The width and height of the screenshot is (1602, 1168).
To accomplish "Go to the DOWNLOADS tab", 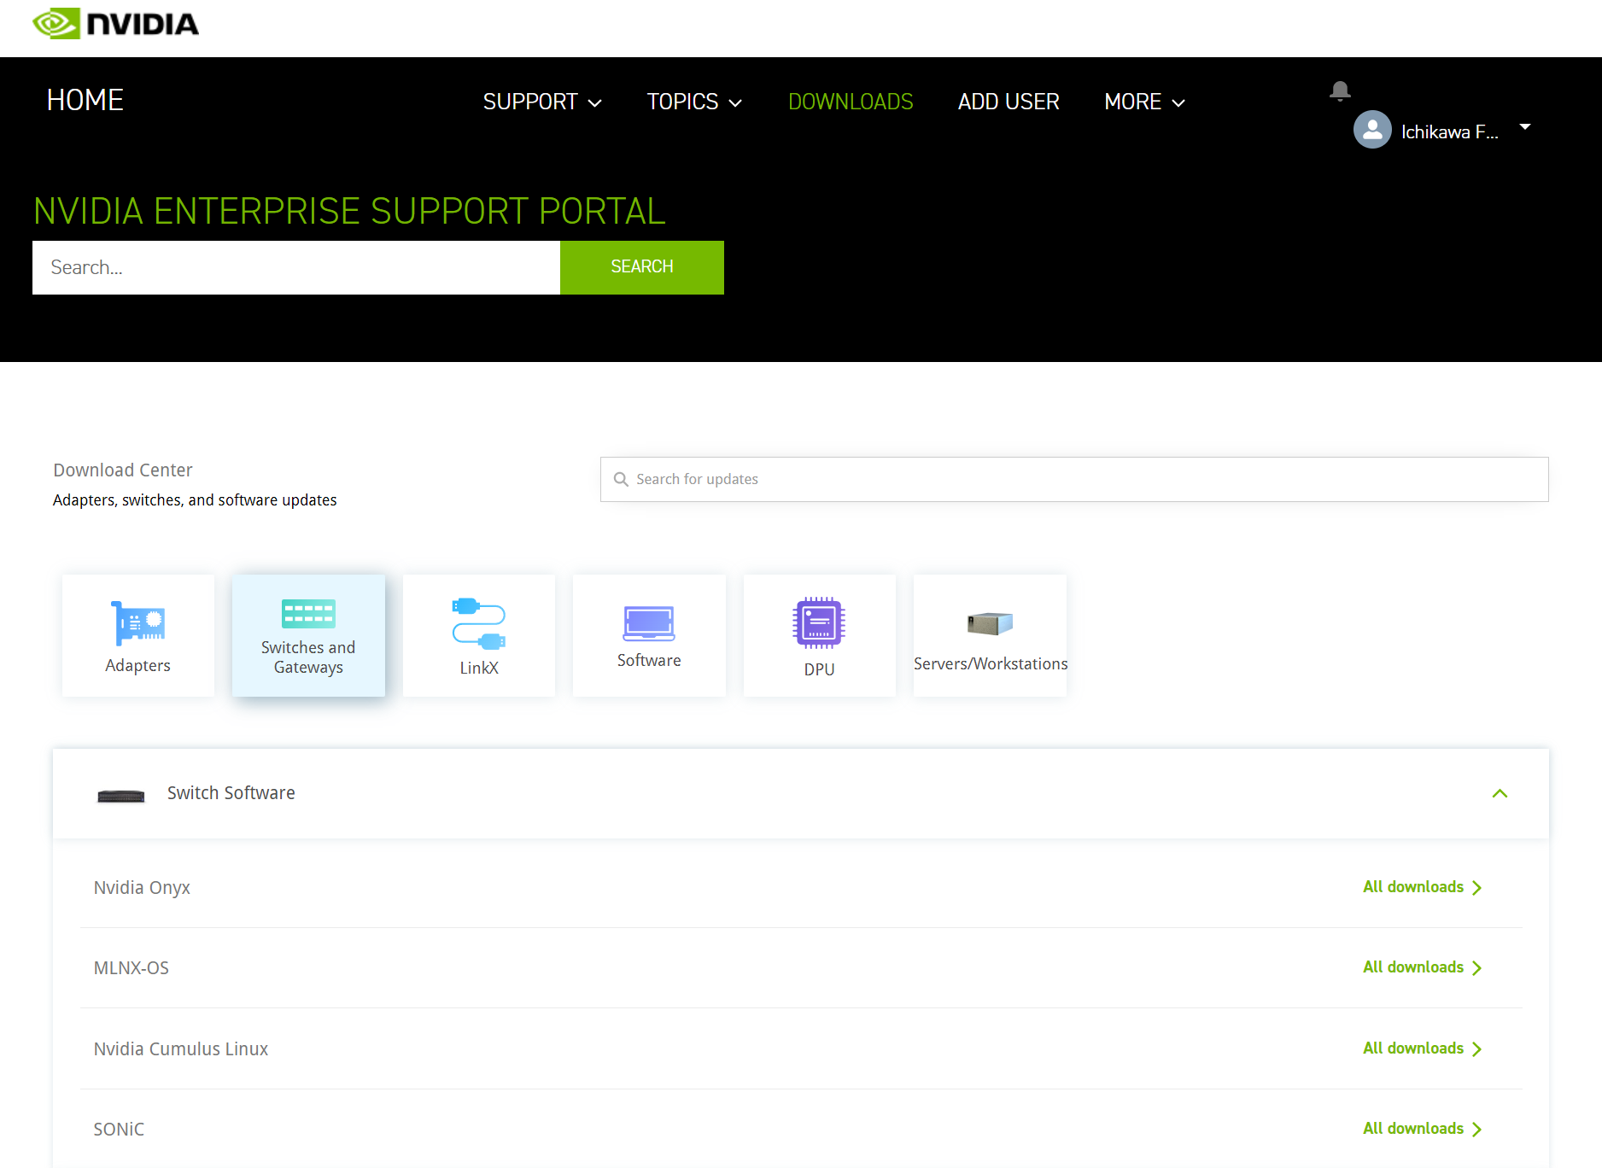I will [x=851, y=102].
